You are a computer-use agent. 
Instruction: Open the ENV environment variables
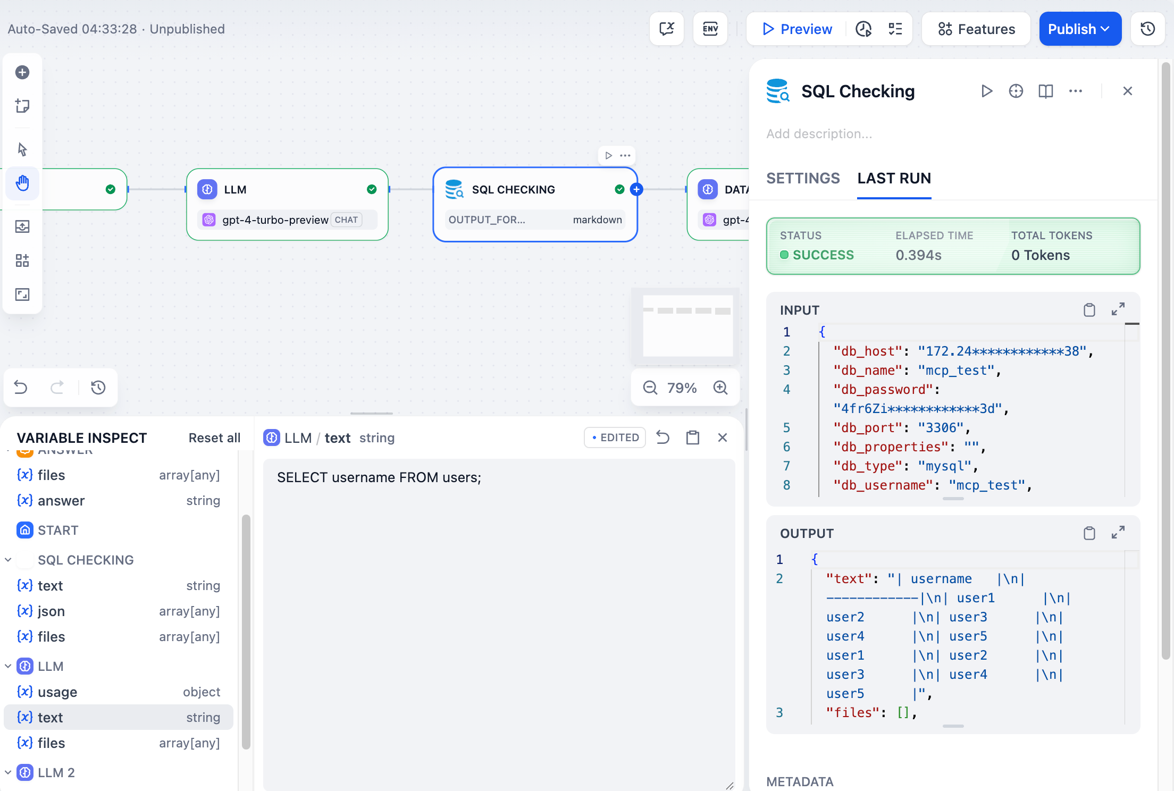(710, 29)
